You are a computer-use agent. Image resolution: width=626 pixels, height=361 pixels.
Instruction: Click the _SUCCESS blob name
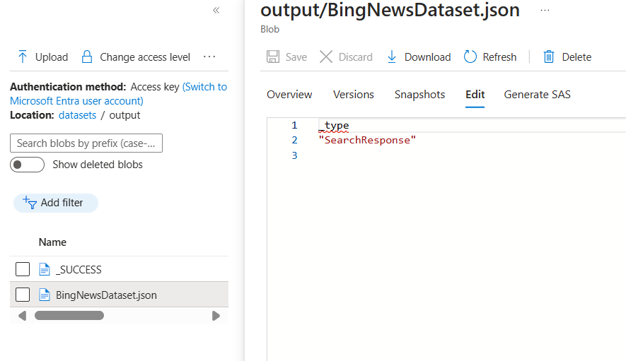point(79,270)
